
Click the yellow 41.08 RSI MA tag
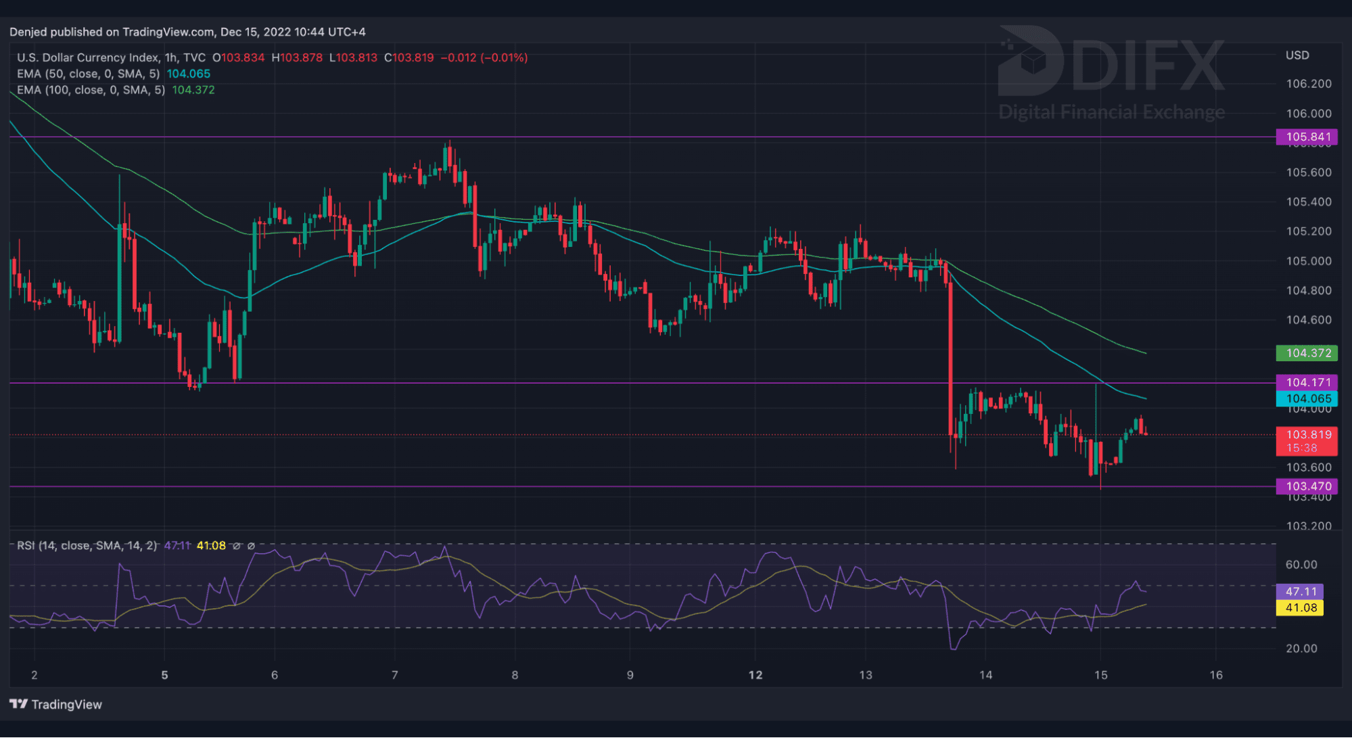(1300, 608)
